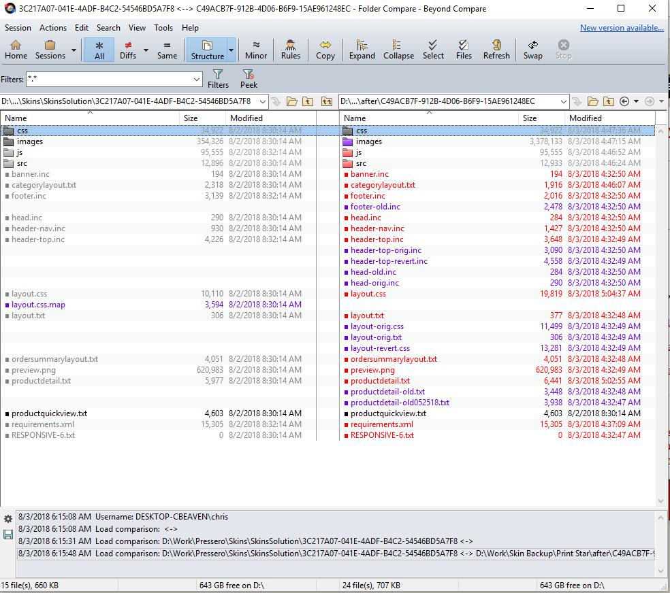The height and width of the screenshot is (593, 670).
Task: Toggle the Diffs display filter
Action: (x=128, y=50)
